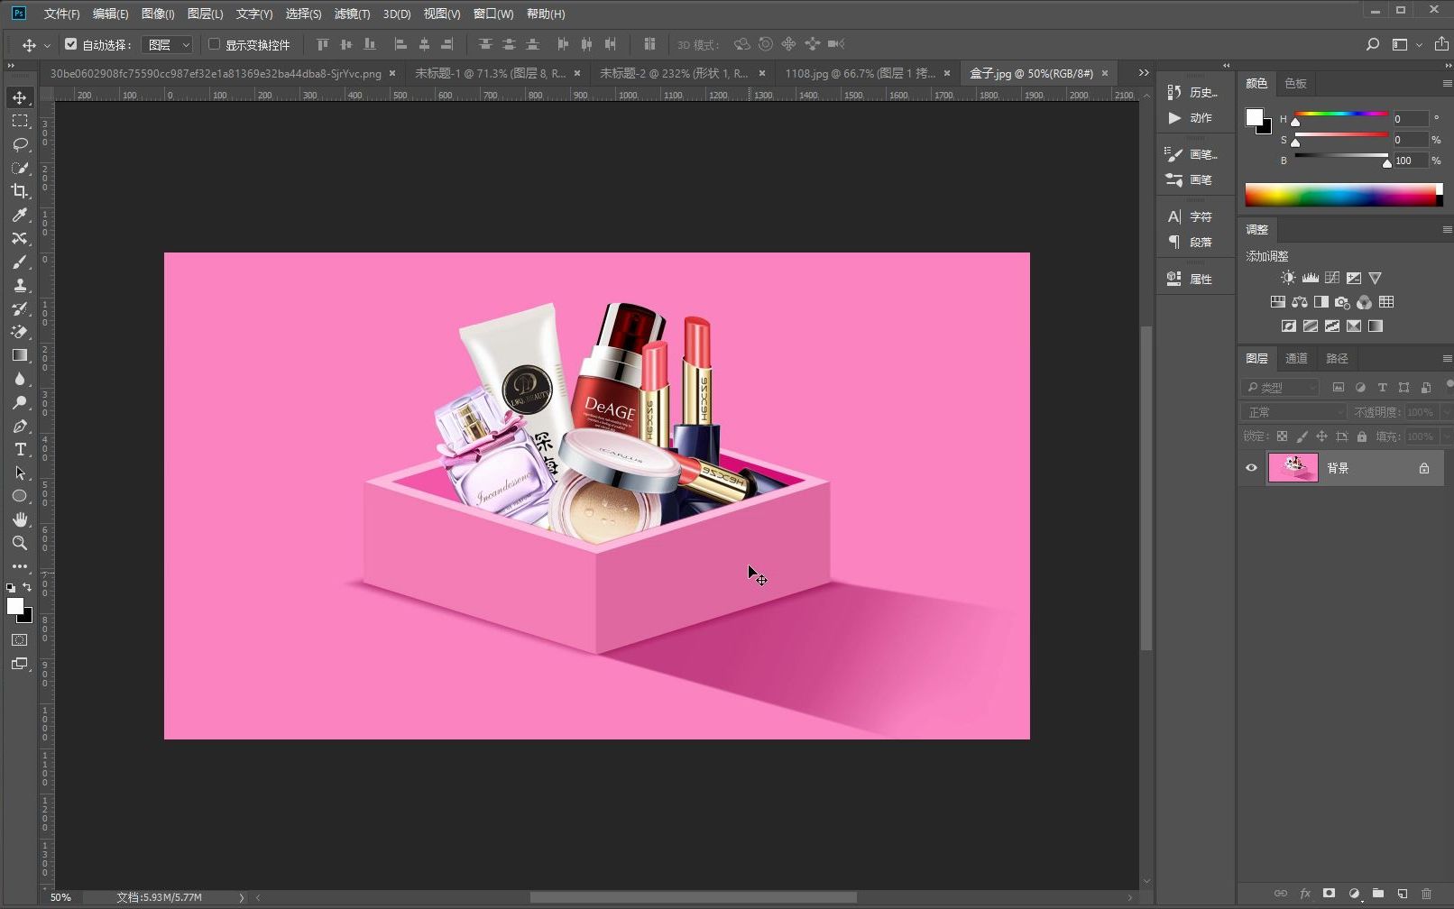The height and width of the screenshot is (909, 1454).
Task: Open the 正常 blend mode dropdown
Action: pyautogui.click(x=1294, y=412)
